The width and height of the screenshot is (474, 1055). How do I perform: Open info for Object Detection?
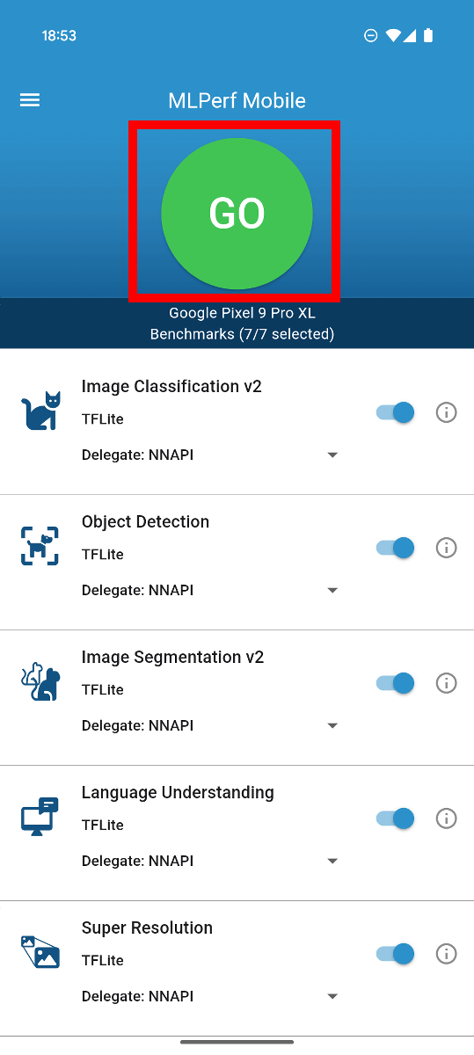point(447,548)
